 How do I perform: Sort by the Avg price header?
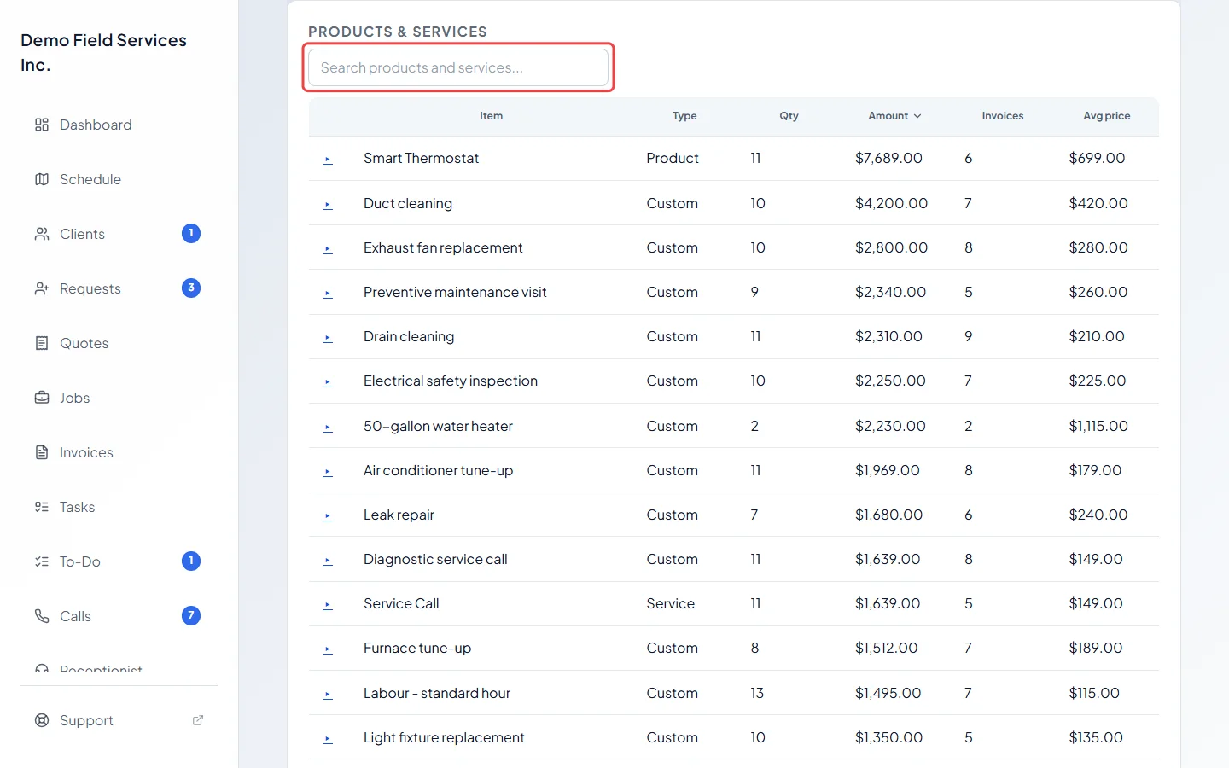pyautogui.click(x=1106, y=116)
